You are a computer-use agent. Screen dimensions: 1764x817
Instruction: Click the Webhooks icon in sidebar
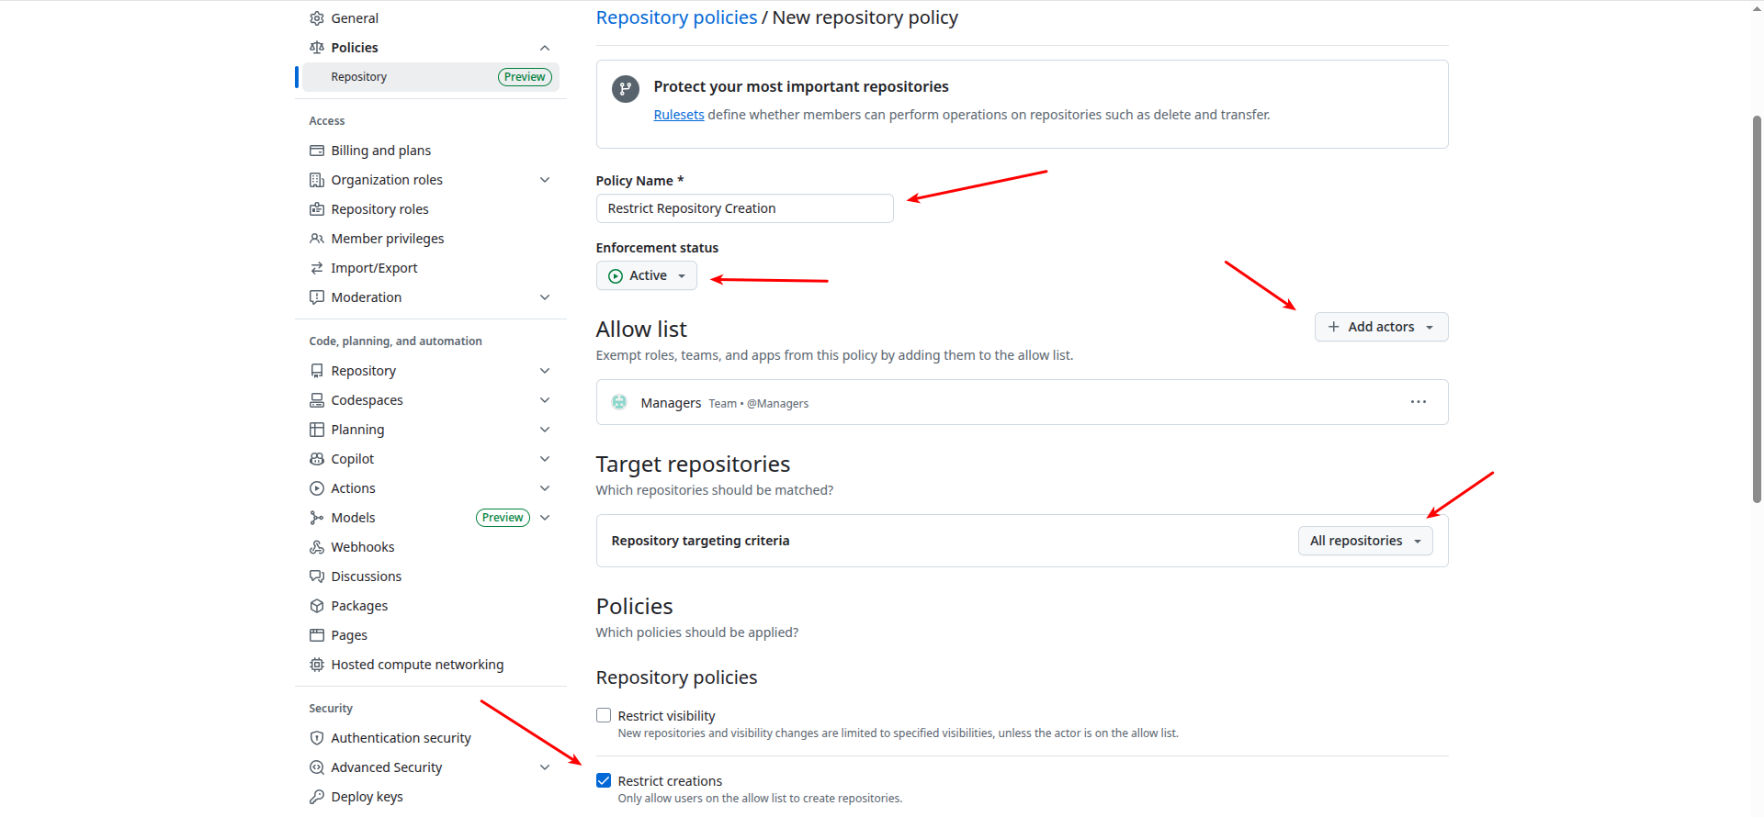[317, 547]
